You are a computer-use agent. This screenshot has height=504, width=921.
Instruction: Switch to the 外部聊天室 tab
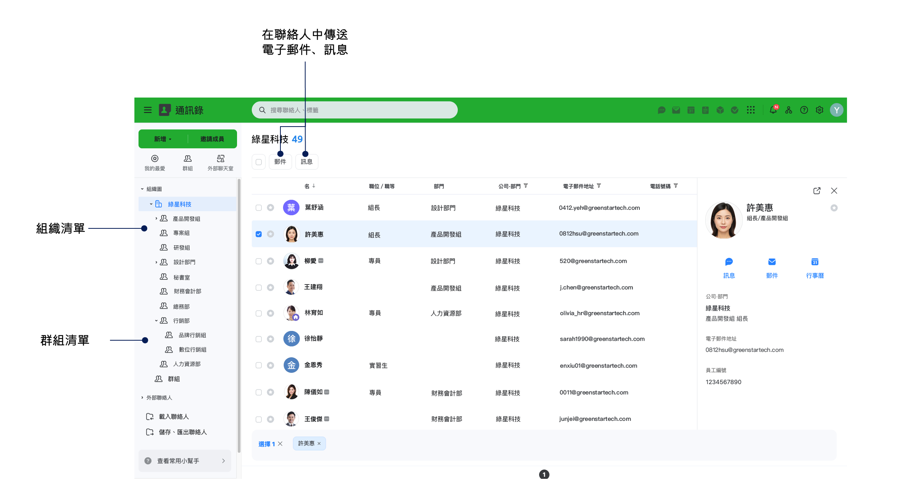tap(220, 163)
